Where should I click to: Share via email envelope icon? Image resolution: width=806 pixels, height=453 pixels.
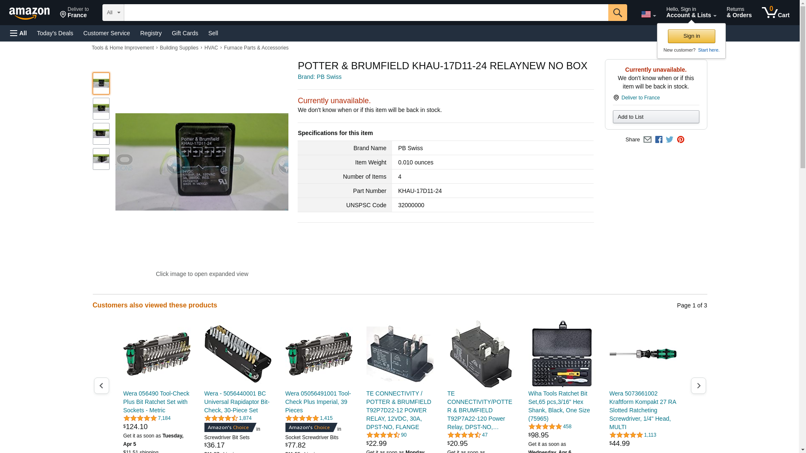point(647,140)
